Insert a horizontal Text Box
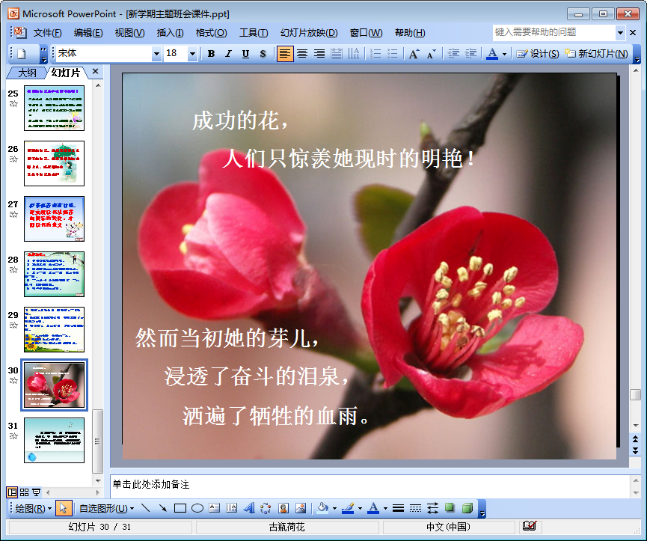Image resolution: width=647 pixels, height=541 pixels. coord(215,508)
